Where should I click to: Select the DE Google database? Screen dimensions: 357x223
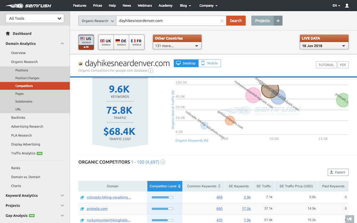(x=121, y=42)
